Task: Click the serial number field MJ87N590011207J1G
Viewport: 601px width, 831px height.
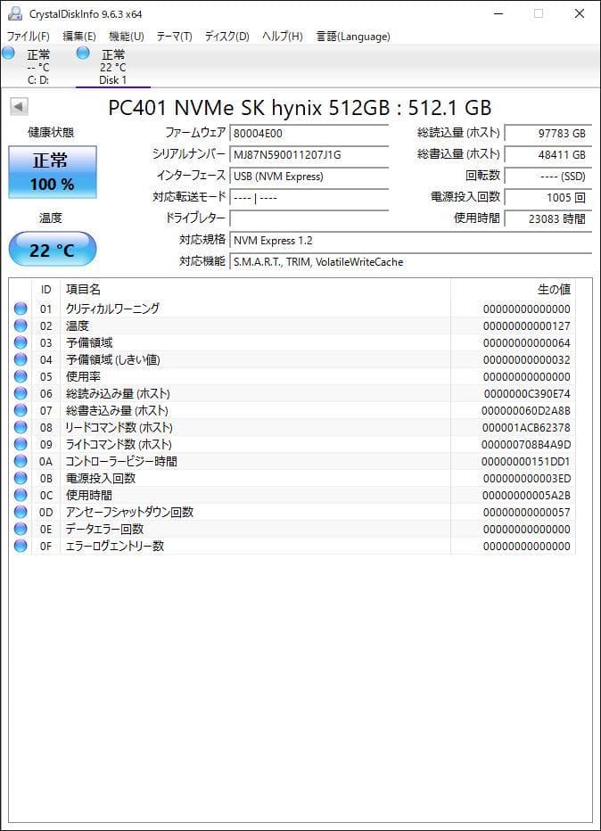Action: 309,155
